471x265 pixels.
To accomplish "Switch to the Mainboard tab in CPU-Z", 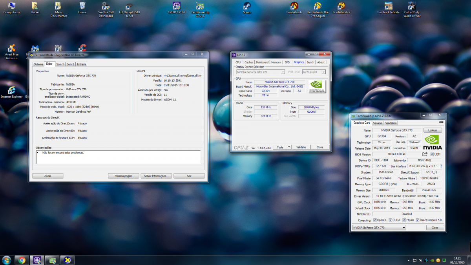I will click(x=262, y=62).
